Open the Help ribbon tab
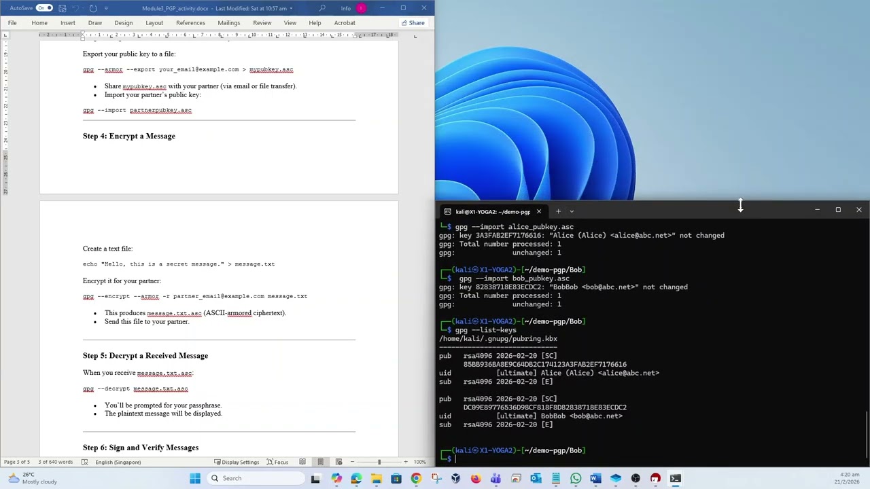 pyautogui.click(x=315, y=23)
